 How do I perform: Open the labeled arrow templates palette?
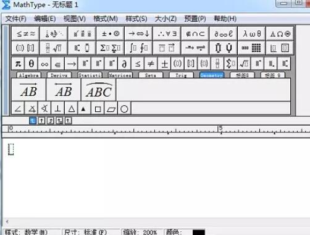pos(195,48)
